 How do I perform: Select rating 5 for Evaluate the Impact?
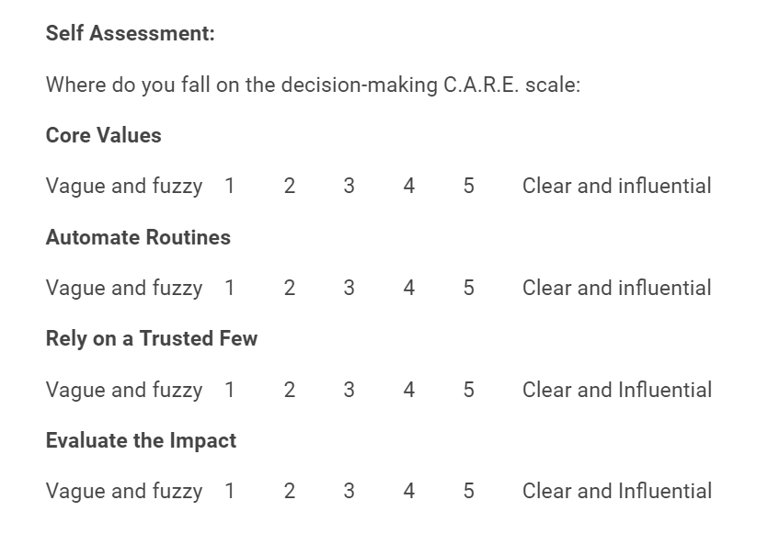(x=469, y=491)
